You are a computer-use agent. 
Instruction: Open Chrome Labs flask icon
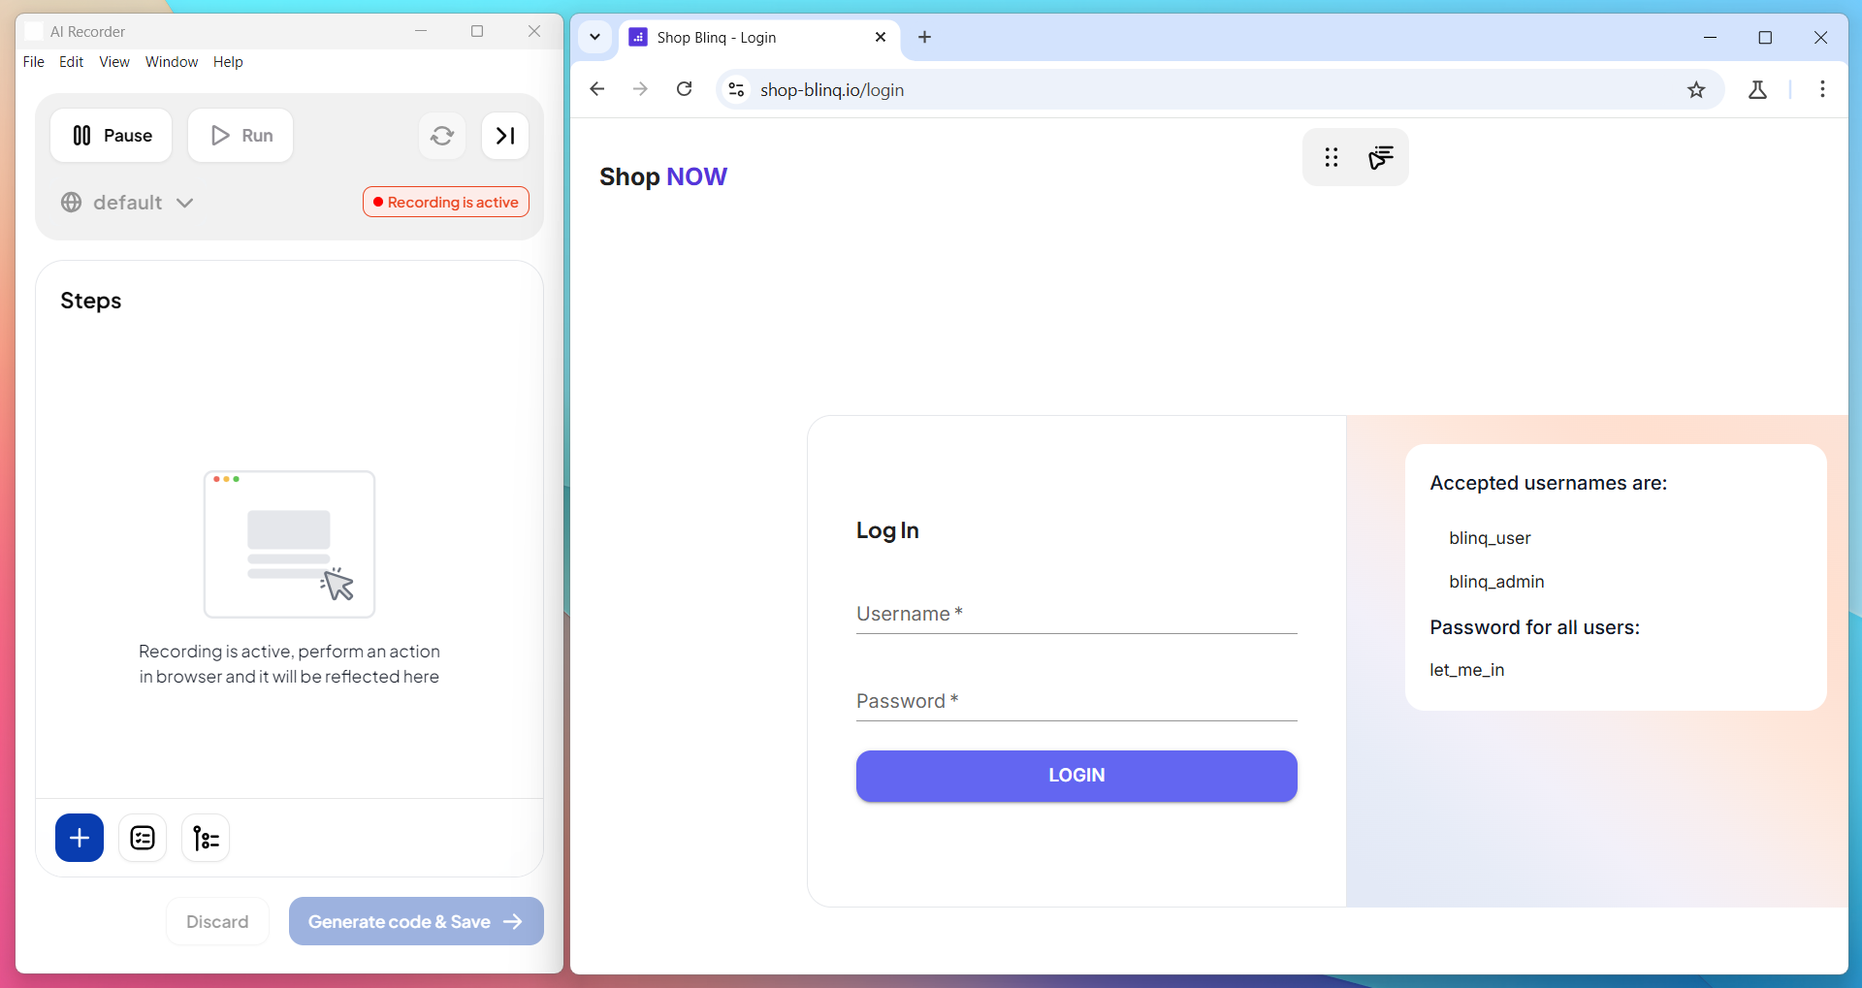pos(1757,90)
